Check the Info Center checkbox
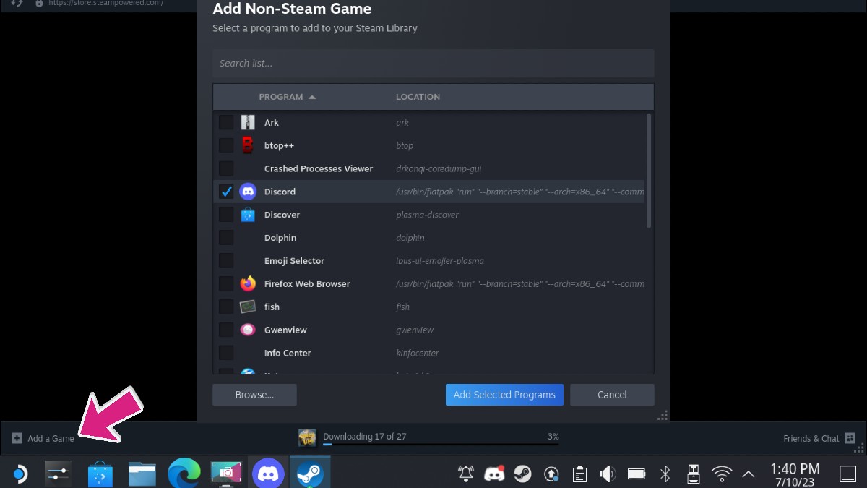The width and height of the screenshot is (867, 488). pyautogui.click(x=226, y=353)
